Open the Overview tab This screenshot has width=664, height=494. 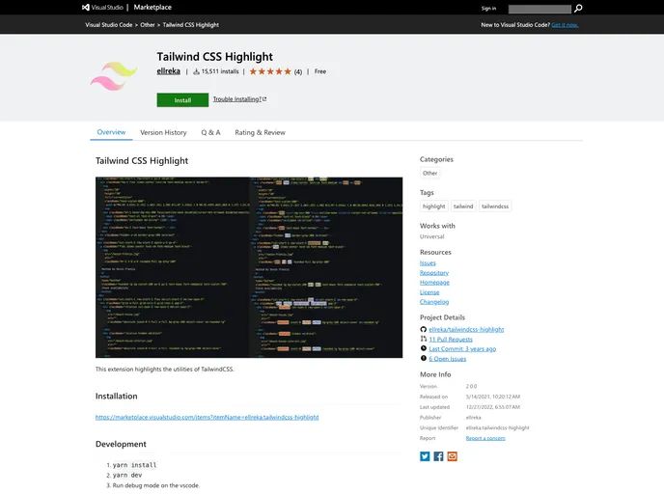click(111, 132)
